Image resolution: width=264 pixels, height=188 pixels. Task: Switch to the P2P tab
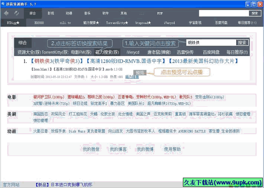point(160,13)
